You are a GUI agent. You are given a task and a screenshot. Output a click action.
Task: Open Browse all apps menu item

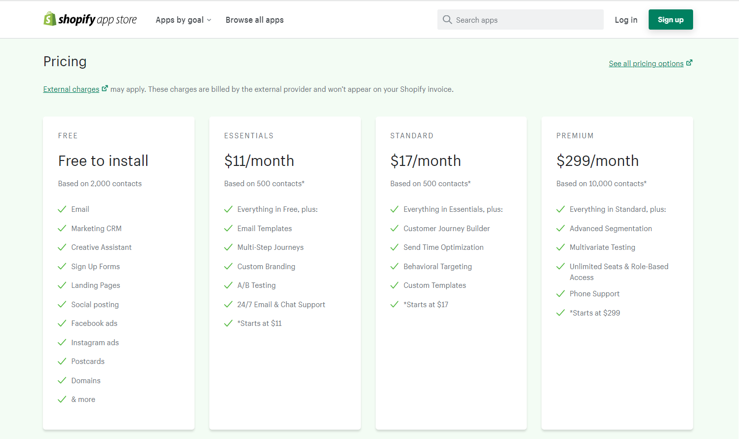pos(254,20)
